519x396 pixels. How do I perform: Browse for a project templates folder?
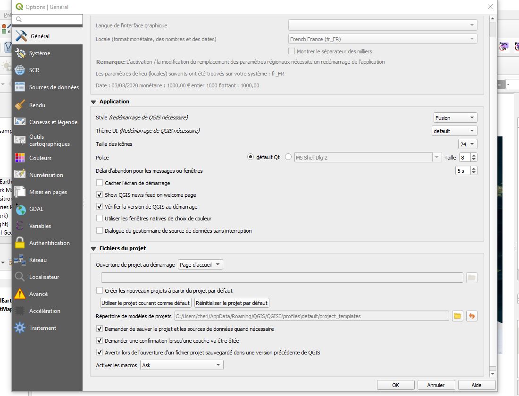tap(457, 316)
